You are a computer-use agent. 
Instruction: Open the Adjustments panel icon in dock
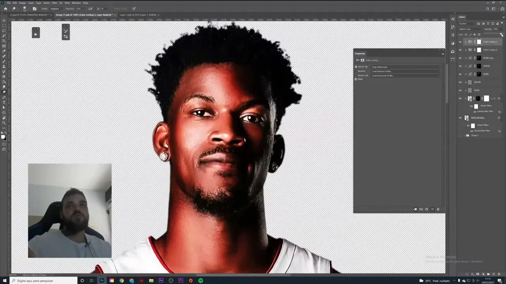pyautogui.click(x=453, y=43)
